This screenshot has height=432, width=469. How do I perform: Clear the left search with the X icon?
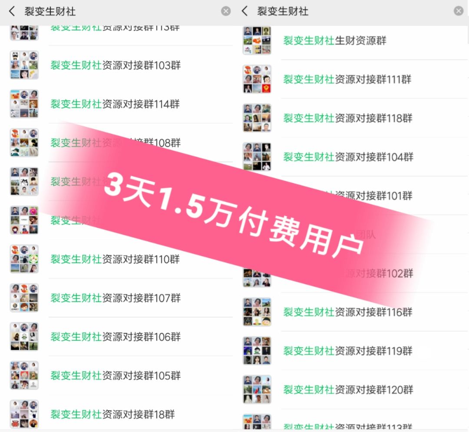(226, 11)
